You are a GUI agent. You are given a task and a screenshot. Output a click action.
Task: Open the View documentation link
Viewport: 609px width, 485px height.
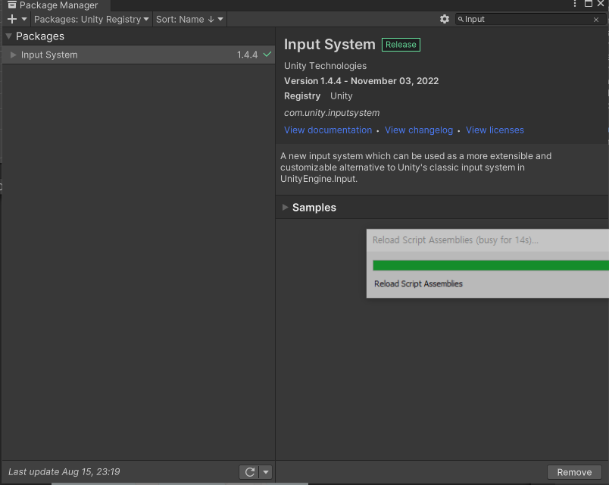328,130
